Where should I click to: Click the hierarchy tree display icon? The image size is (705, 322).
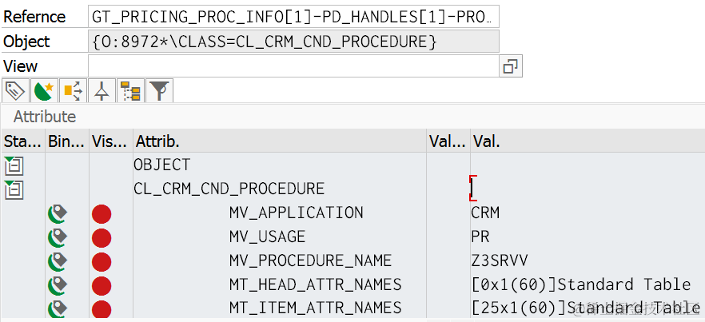[130, 91]
